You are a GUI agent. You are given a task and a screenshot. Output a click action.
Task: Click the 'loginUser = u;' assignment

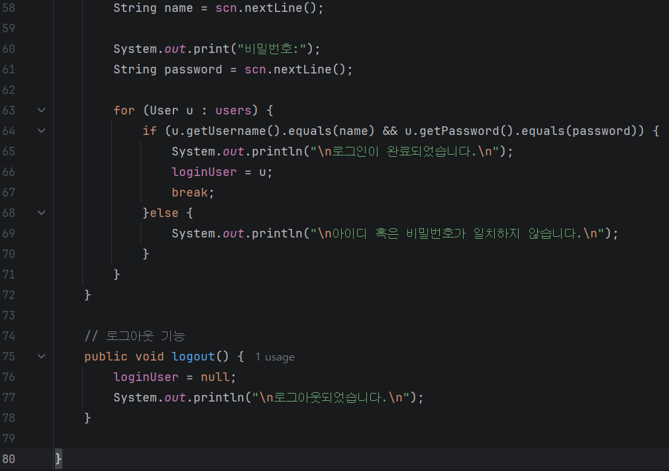click(x=222, y=172)
